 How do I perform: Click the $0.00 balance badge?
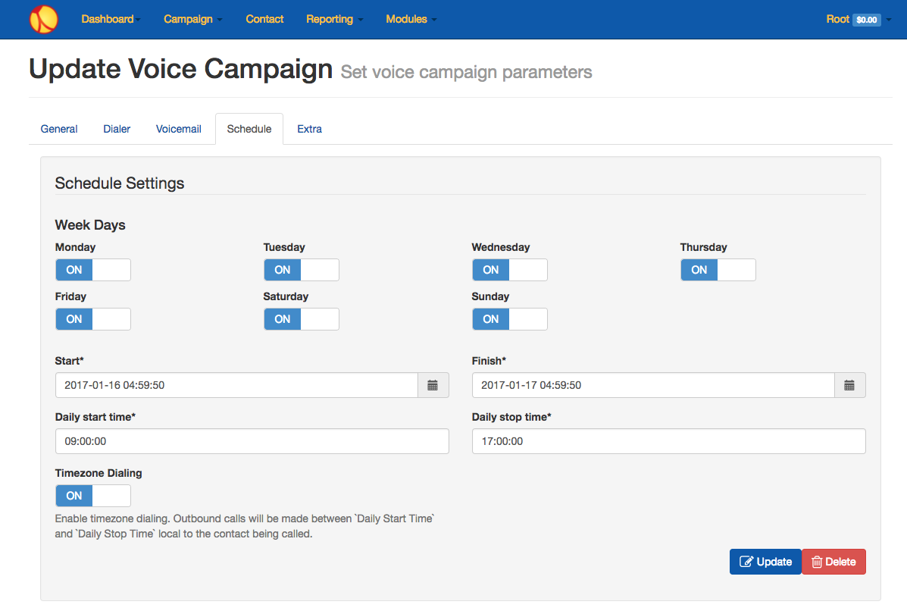pos(867,20)
